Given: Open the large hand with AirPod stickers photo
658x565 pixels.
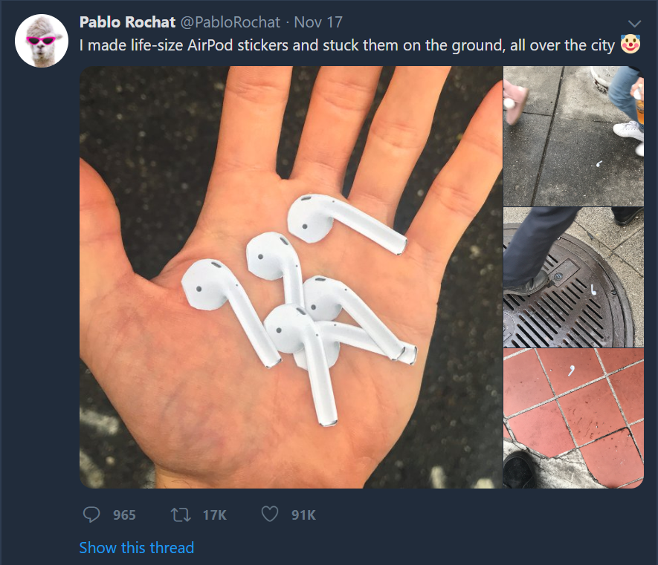Looking at the screenshot, I should click(x=291, y=277).
